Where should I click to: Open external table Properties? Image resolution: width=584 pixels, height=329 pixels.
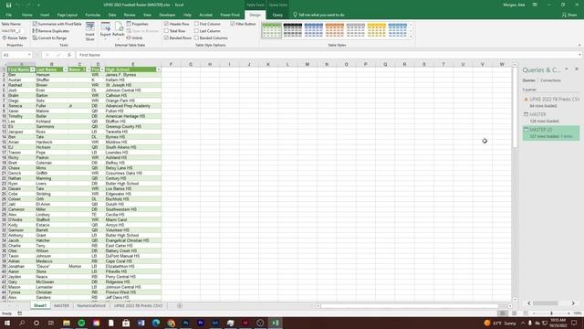tap(137, 24)
